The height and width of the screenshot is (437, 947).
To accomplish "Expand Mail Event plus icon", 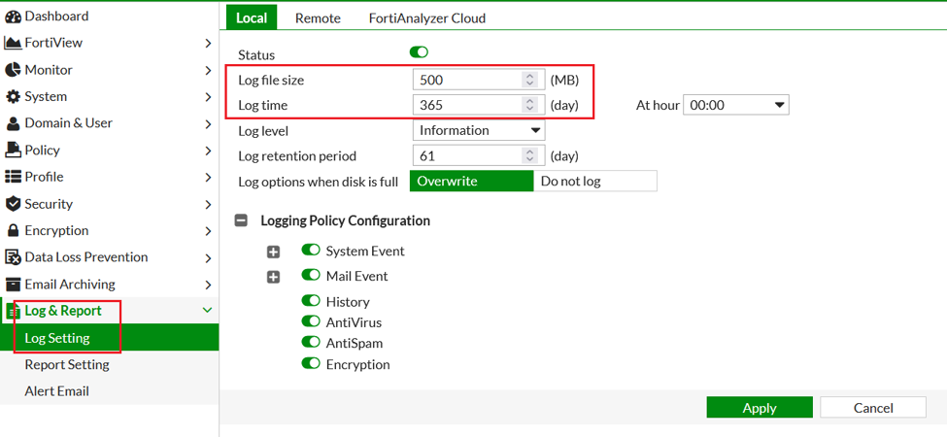I will [x=274, y=277].
